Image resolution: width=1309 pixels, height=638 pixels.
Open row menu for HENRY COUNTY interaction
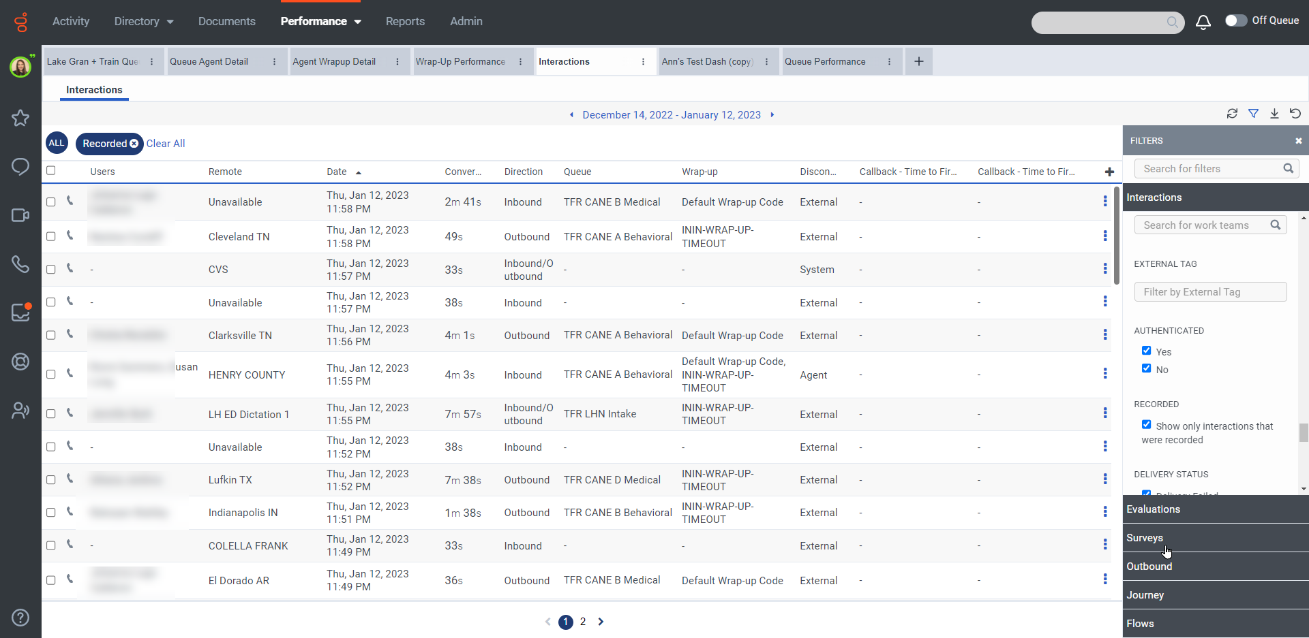(1105, 374)
